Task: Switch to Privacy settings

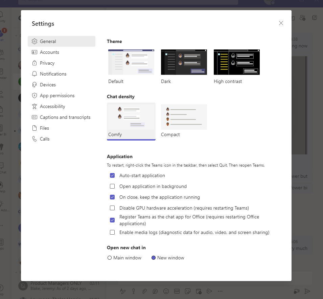Action: pos(61,63)
